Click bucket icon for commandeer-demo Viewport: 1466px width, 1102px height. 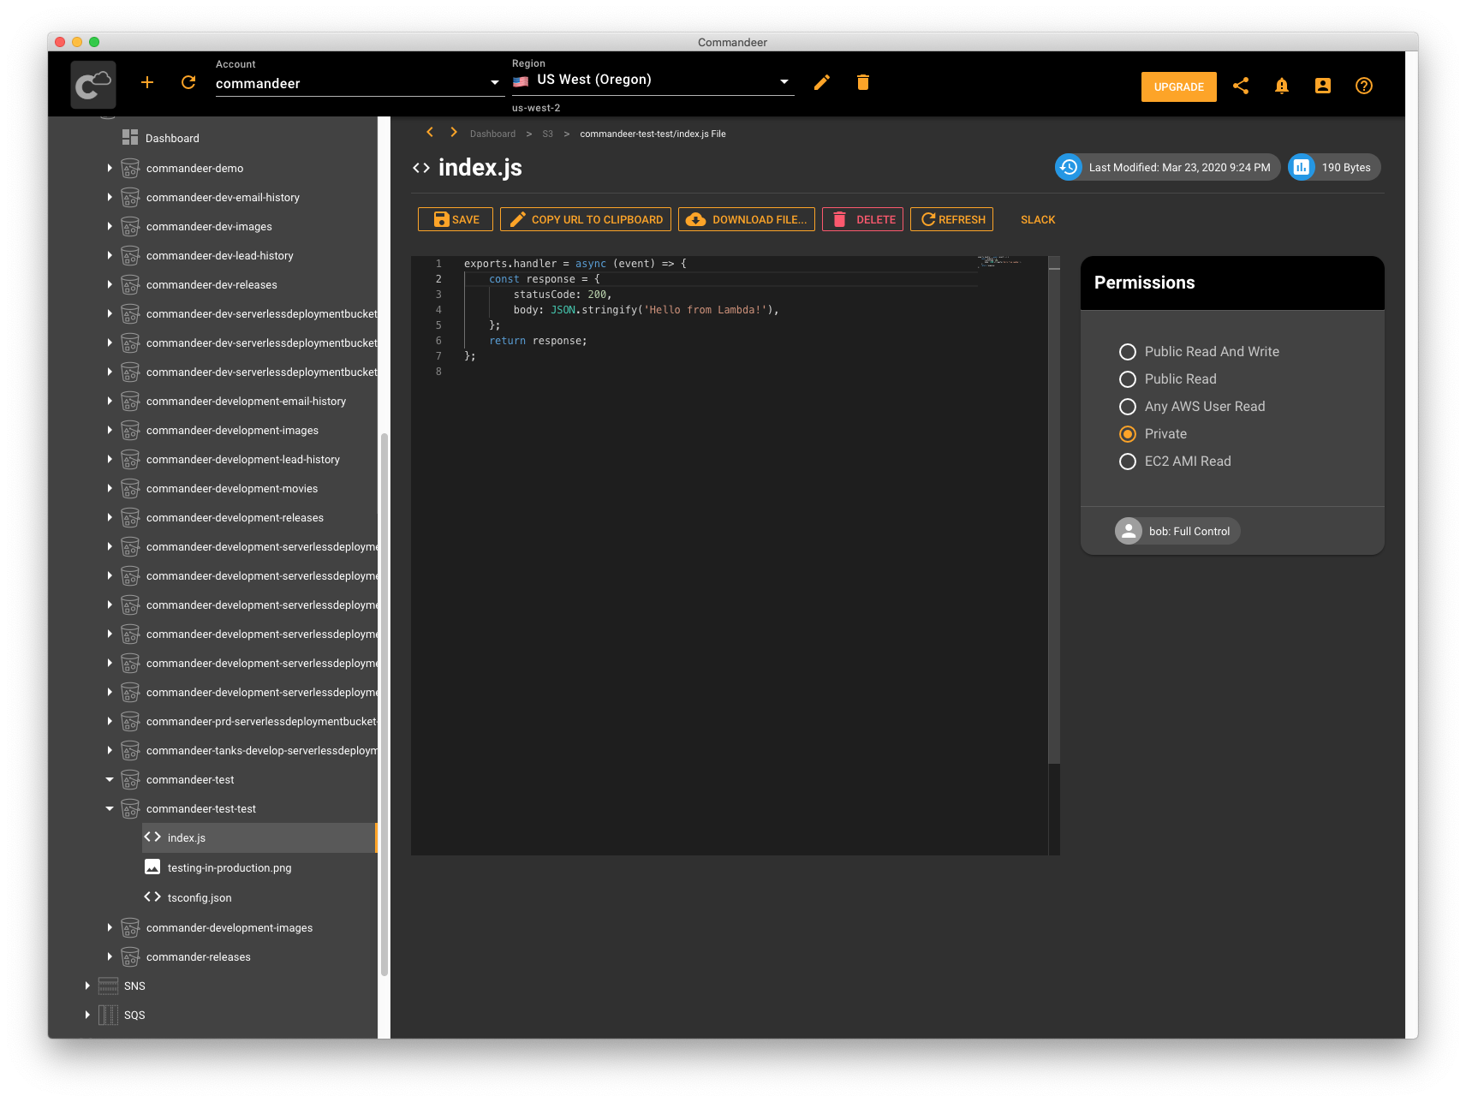[x=130, y=168]
